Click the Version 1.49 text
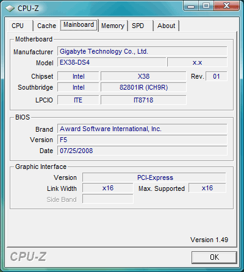 (x=209, y=240)
